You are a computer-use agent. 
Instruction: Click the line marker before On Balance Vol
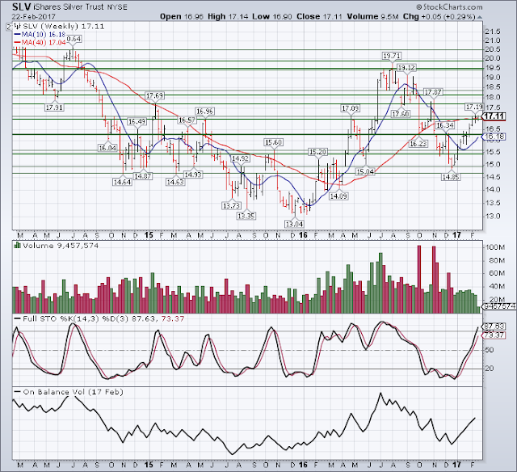[17, 391]
